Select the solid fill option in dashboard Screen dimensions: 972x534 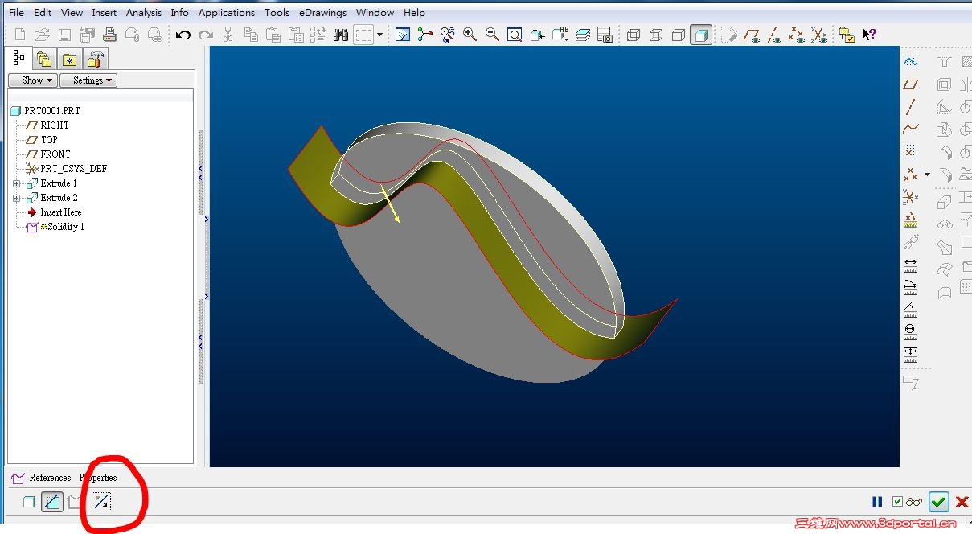click(x=30, y=502)
